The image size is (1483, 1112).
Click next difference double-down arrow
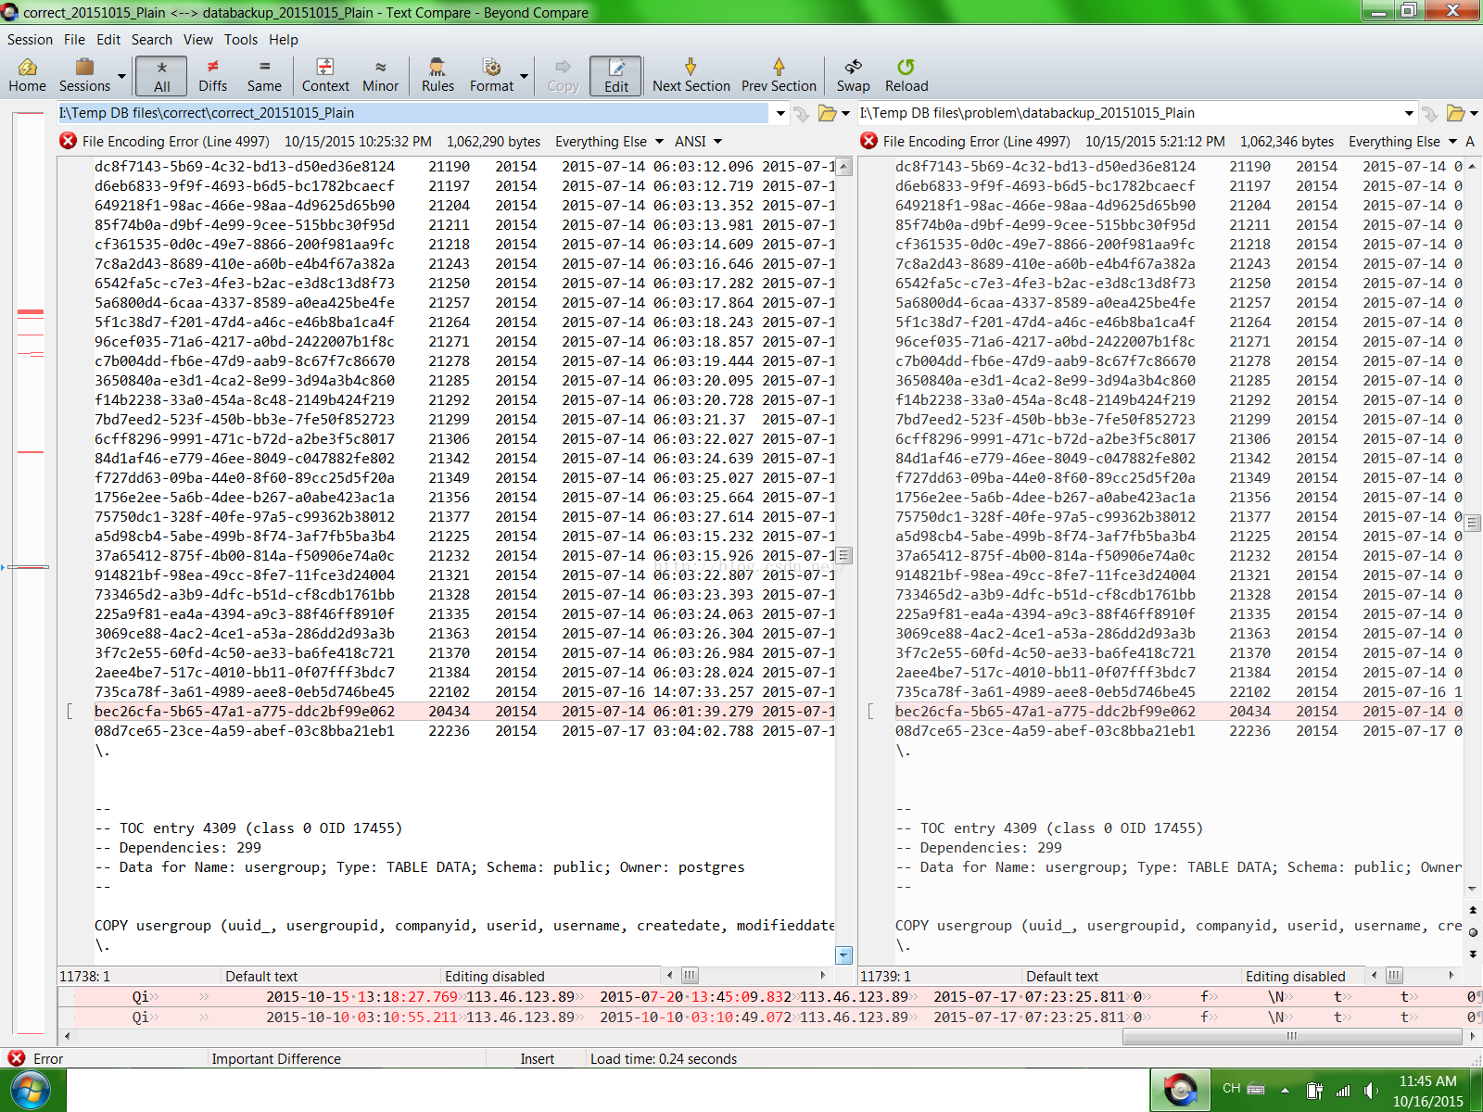(1473, 954)
